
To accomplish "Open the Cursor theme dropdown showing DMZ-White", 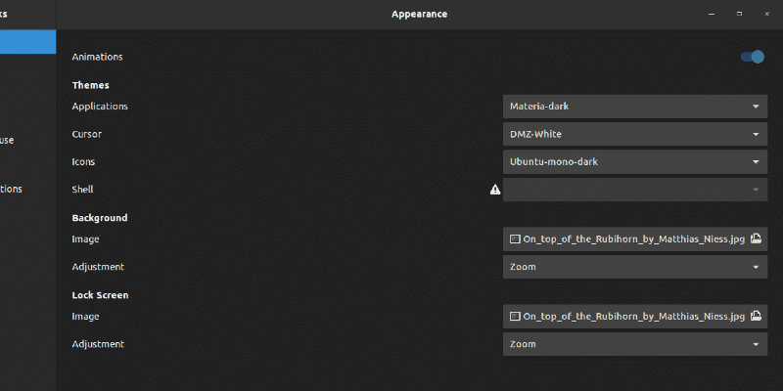I will (634, 134).
